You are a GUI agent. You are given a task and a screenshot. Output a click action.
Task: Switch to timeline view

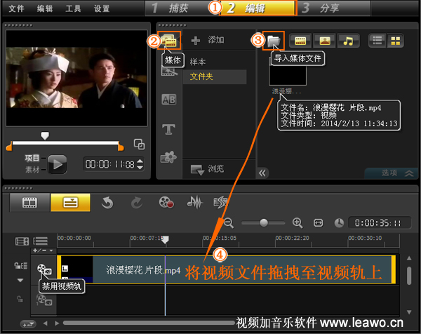[x=71, y=203]
